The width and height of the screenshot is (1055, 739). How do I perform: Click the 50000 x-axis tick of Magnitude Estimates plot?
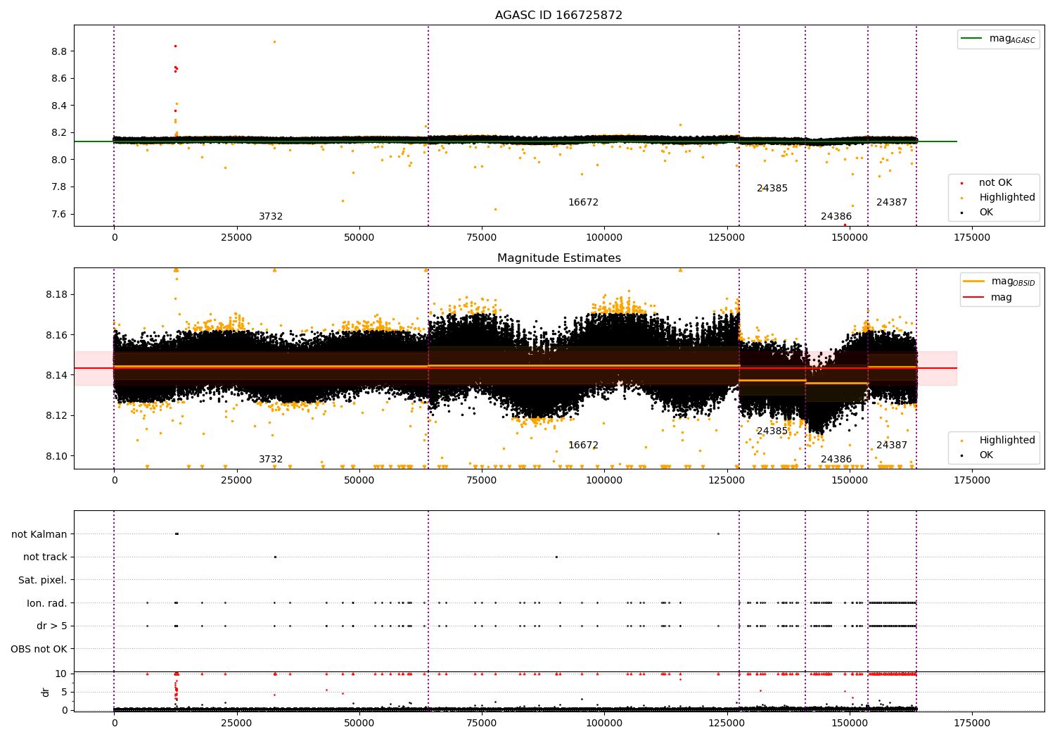click(359, 481)
